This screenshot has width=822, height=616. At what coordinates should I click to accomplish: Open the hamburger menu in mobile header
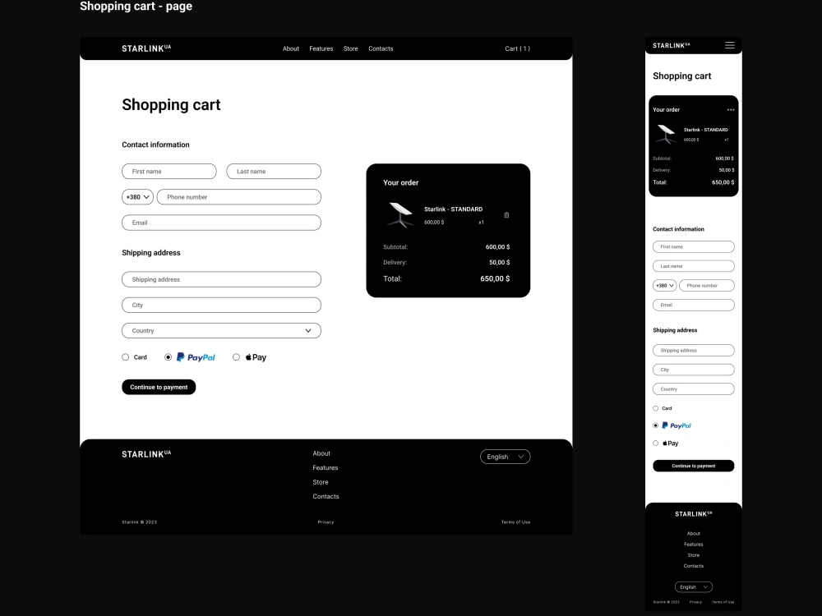[x=730, y=45]
